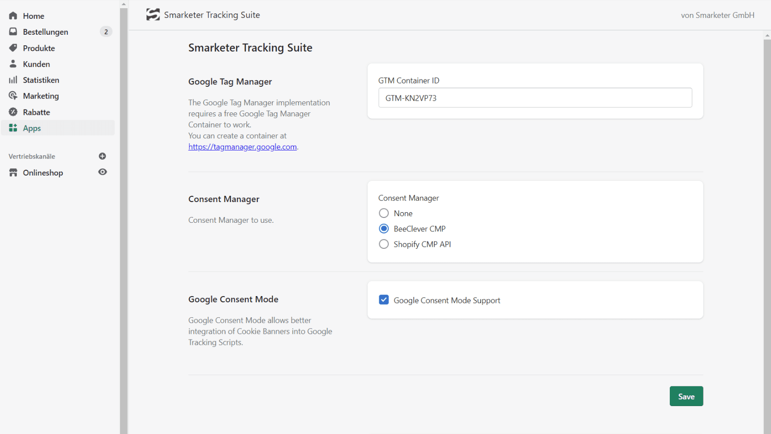Click inside the GTM Container ID field
The height and width of the screenshot is (434, 771).
tap(535, 97)
